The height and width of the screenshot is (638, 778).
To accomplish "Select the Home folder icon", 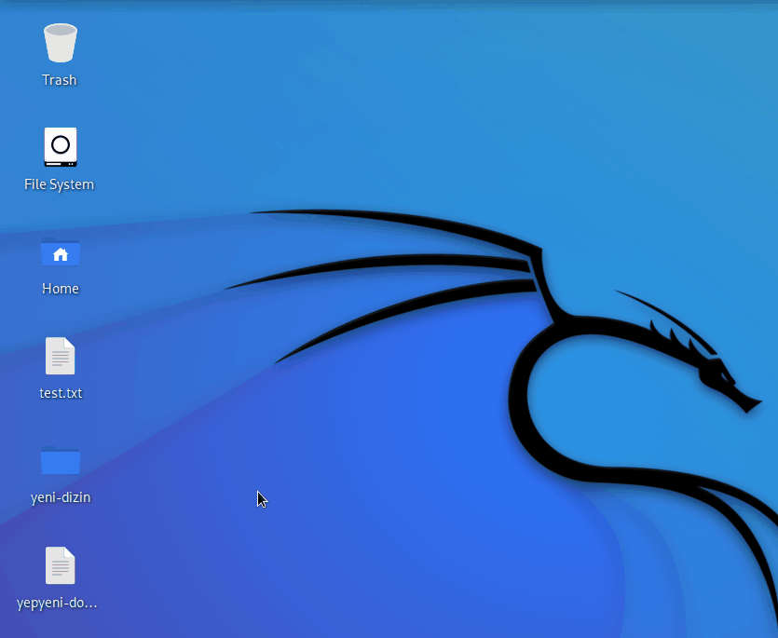I will point(60,252).
